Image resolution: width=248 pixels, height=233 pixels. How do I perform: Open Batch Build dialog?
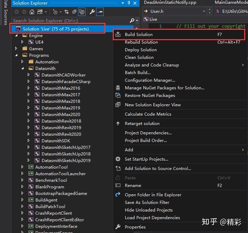coord(138,72)
